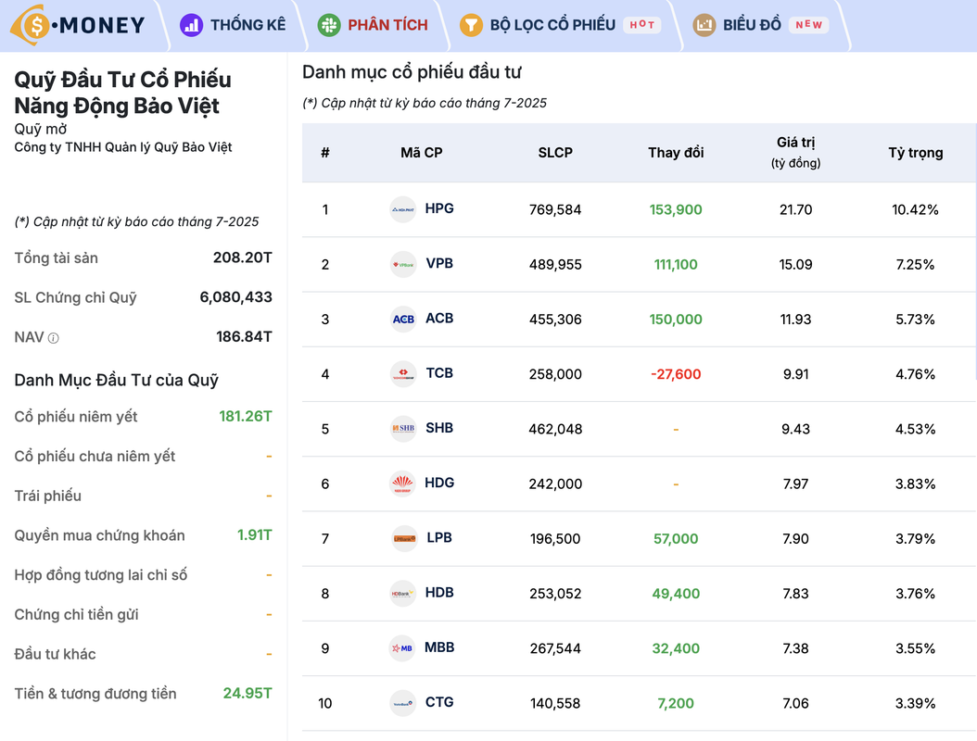Screen dimensions: 977x741
Task: Click the TCB Techcombank logo
Action: click(x=402, y=373)
